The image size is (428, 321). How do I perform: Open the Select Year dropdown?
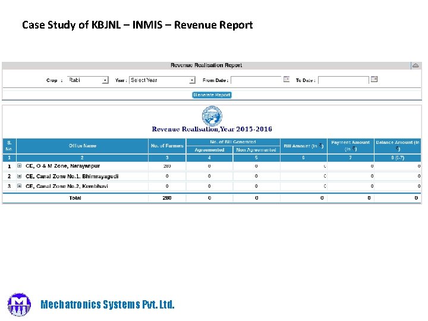point(162,80)
